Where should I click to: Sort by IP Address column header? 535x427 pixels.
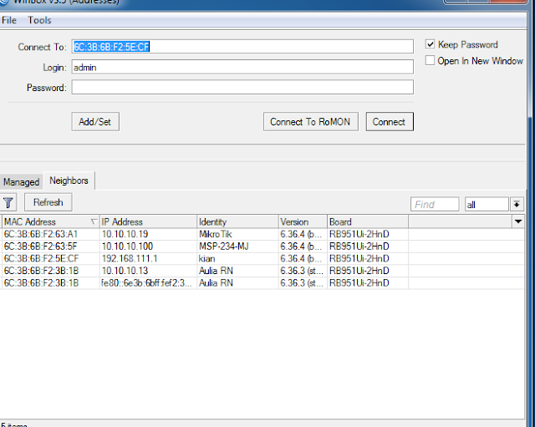[148, 221]
